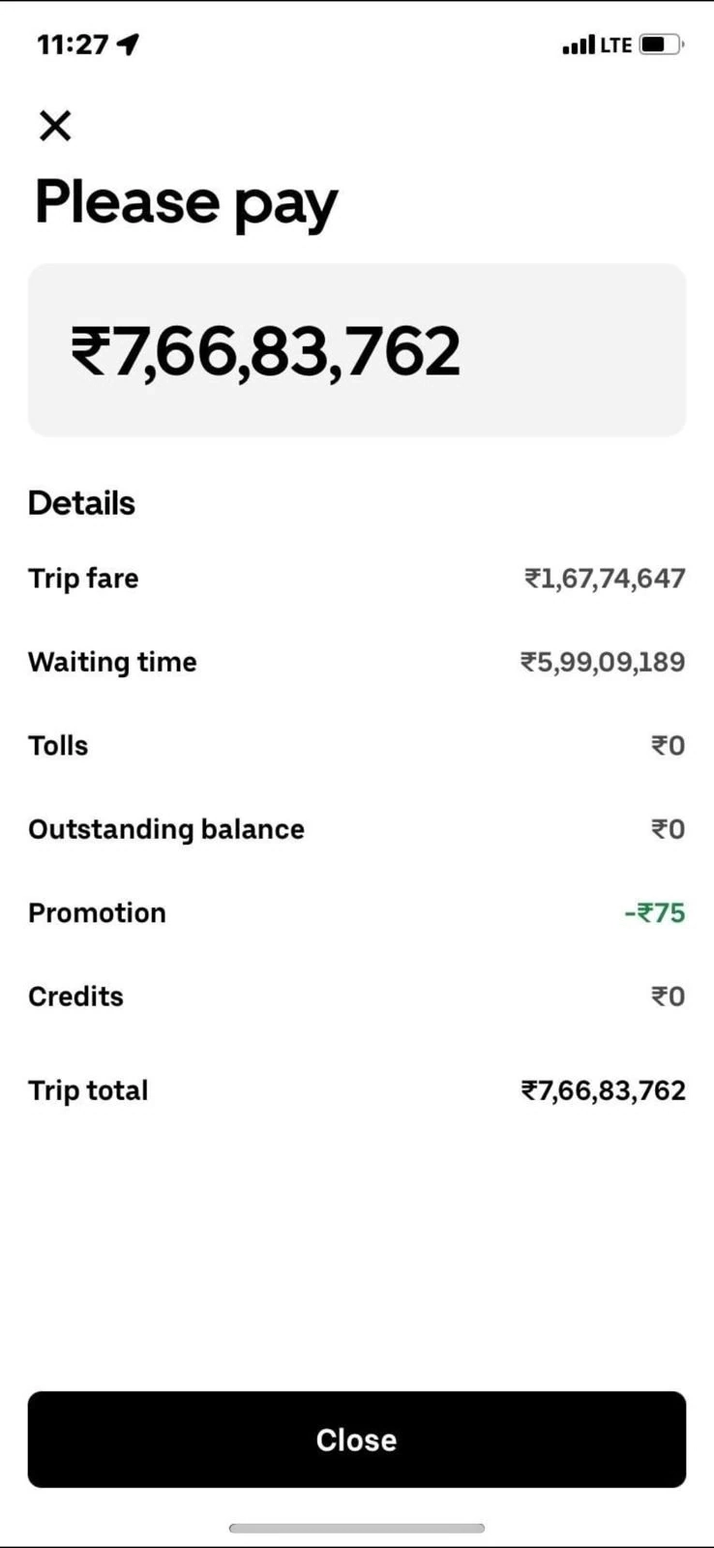The height and width of the screenshot is (1548, 714).
Task: Tap the battery icon in status bar
Action: click(x=661, y=45)
